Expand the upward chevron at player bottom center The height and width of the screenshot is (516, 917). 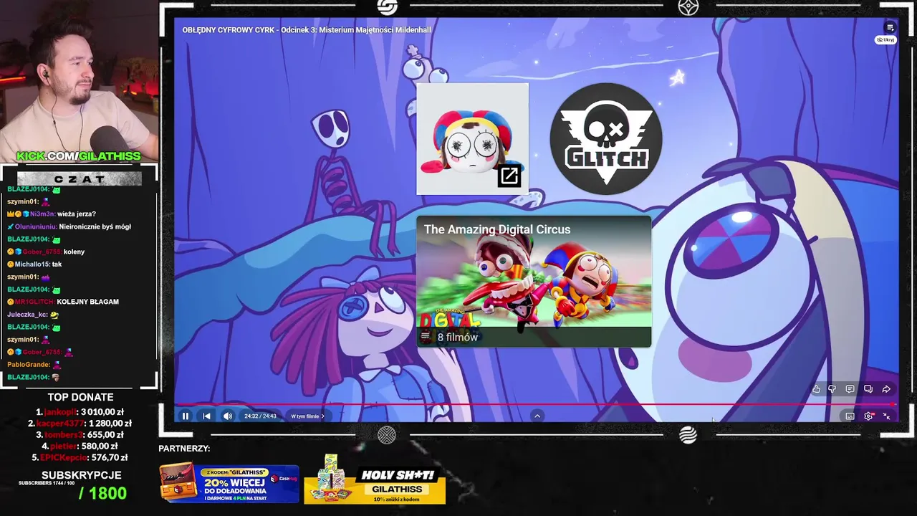click(537, 416)
